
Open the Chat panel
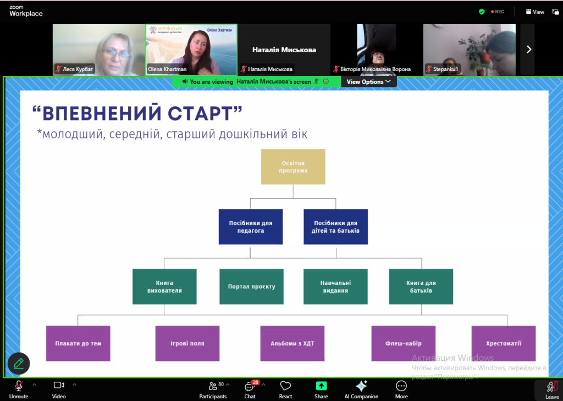(250, 389)
